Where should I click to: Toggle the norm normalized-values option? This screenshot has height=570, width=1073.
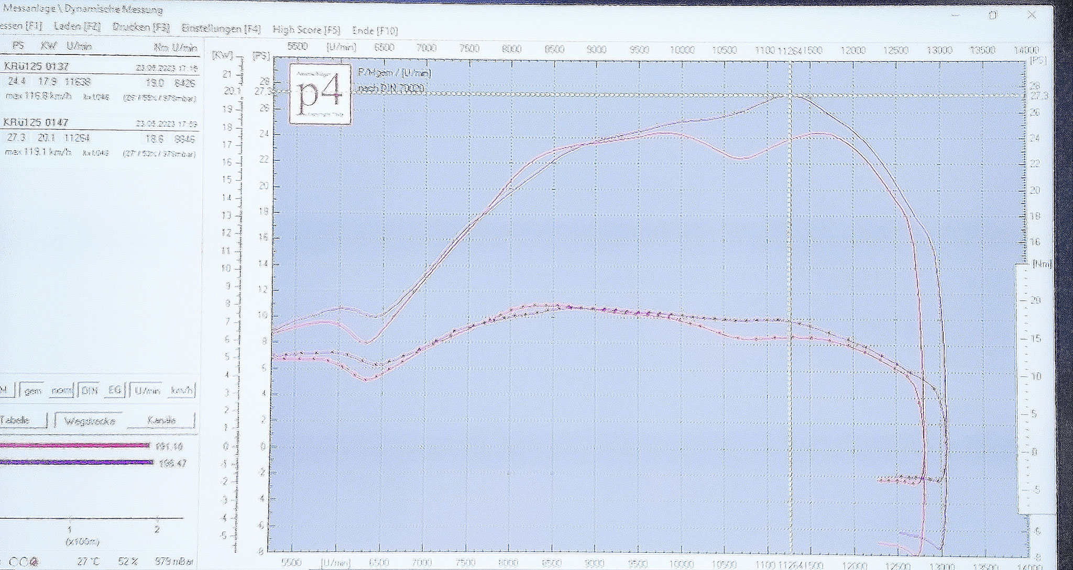[62, 390]
